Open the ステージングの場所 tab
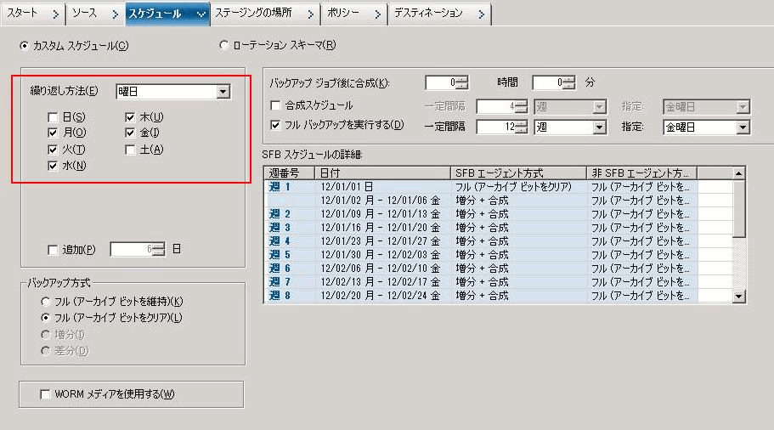The image size is (774, 430). (x=265, y=14)
